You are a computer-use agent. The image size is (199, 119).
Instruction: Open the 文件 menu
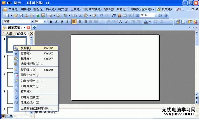tap(13, 9)
